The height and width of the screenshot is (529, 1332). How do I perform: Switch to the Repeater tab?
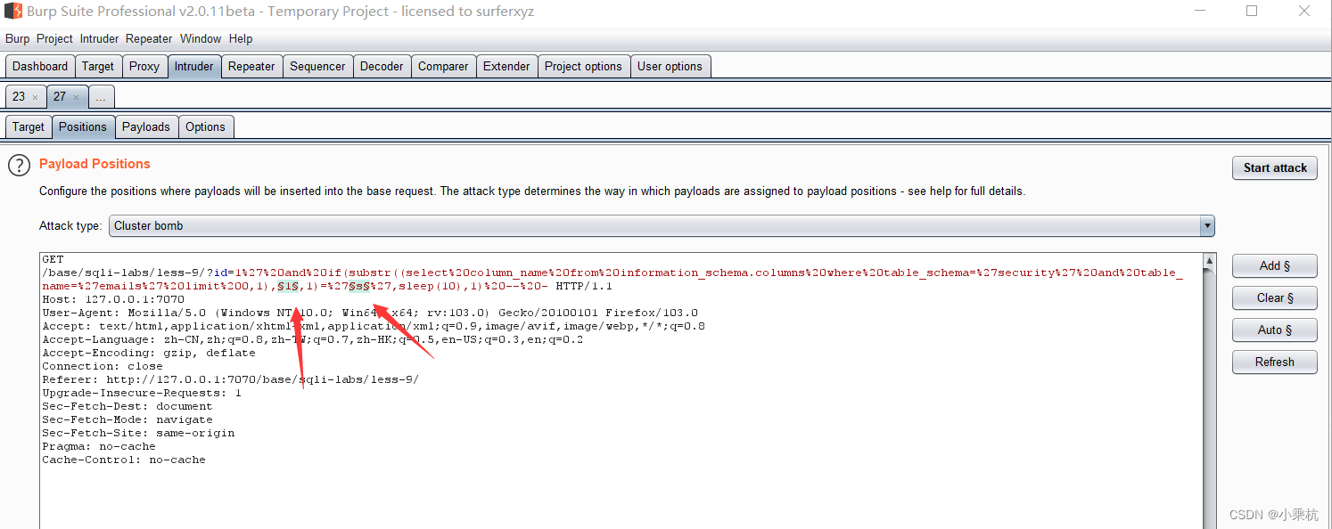click(x=252, y=67)
